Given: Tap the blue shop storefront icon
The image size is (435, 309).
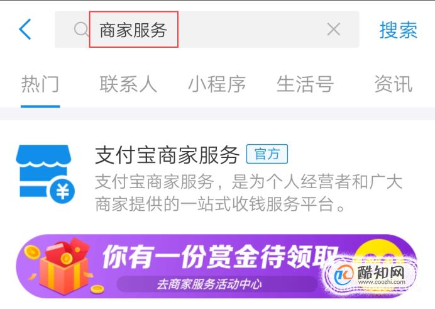Looking at the screenshot, I should 45,174.
